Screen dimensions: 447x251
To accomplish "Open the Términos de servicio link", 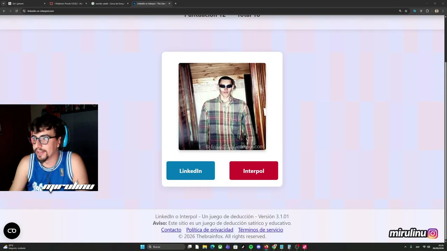I will point(261,230).
